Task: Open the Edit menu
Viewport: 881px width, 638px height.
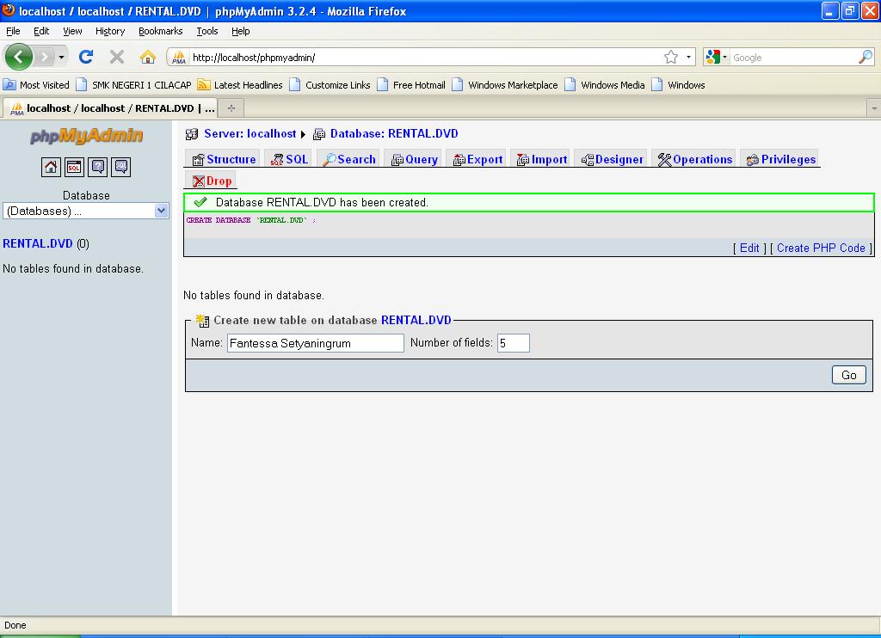Action: tap(41, 31)
